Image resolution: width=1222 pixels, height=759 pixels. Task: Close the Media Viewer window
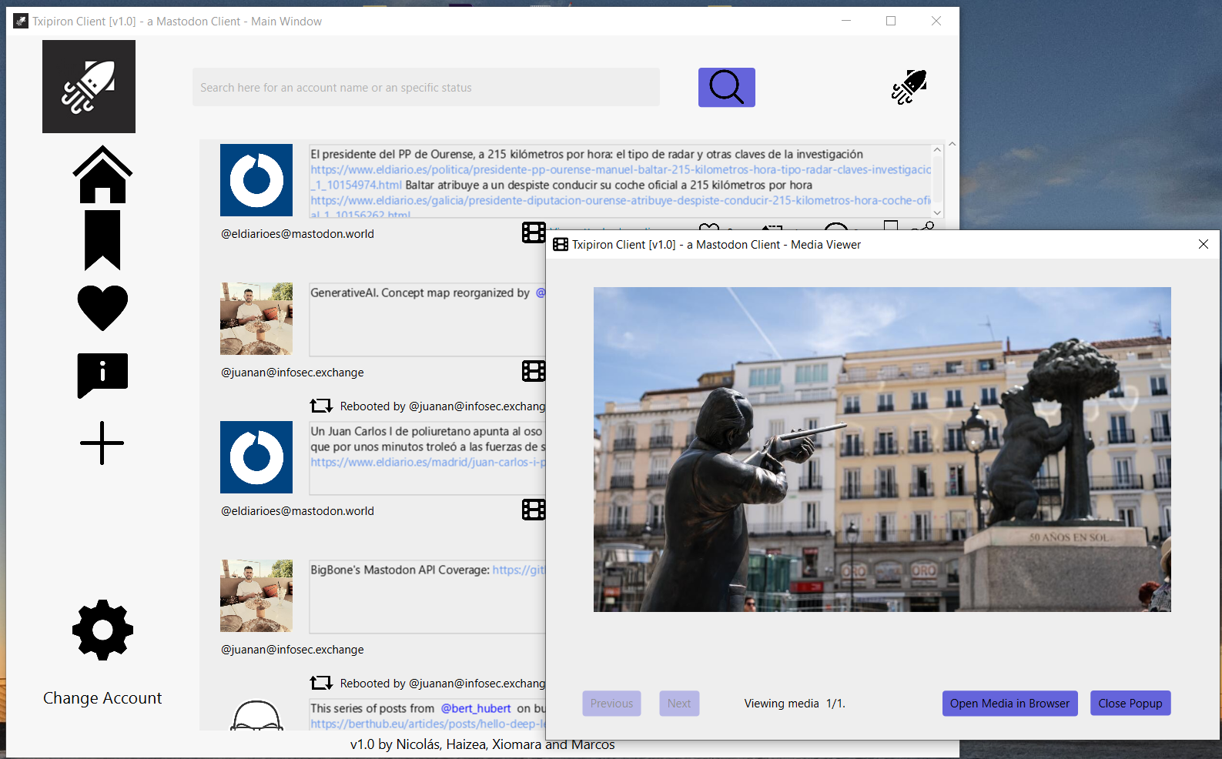coord(1204,244)
